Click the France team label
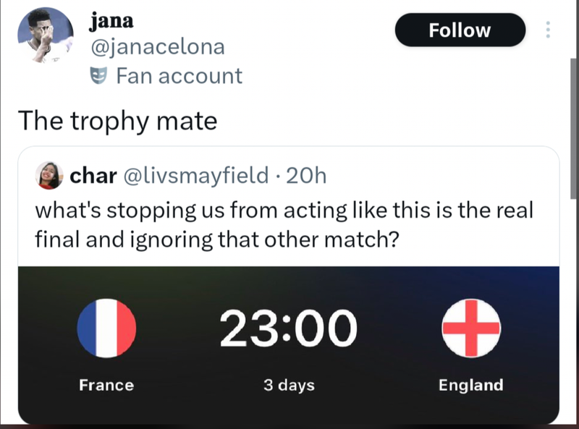This screenshot has width=579, height=429. 106,385
